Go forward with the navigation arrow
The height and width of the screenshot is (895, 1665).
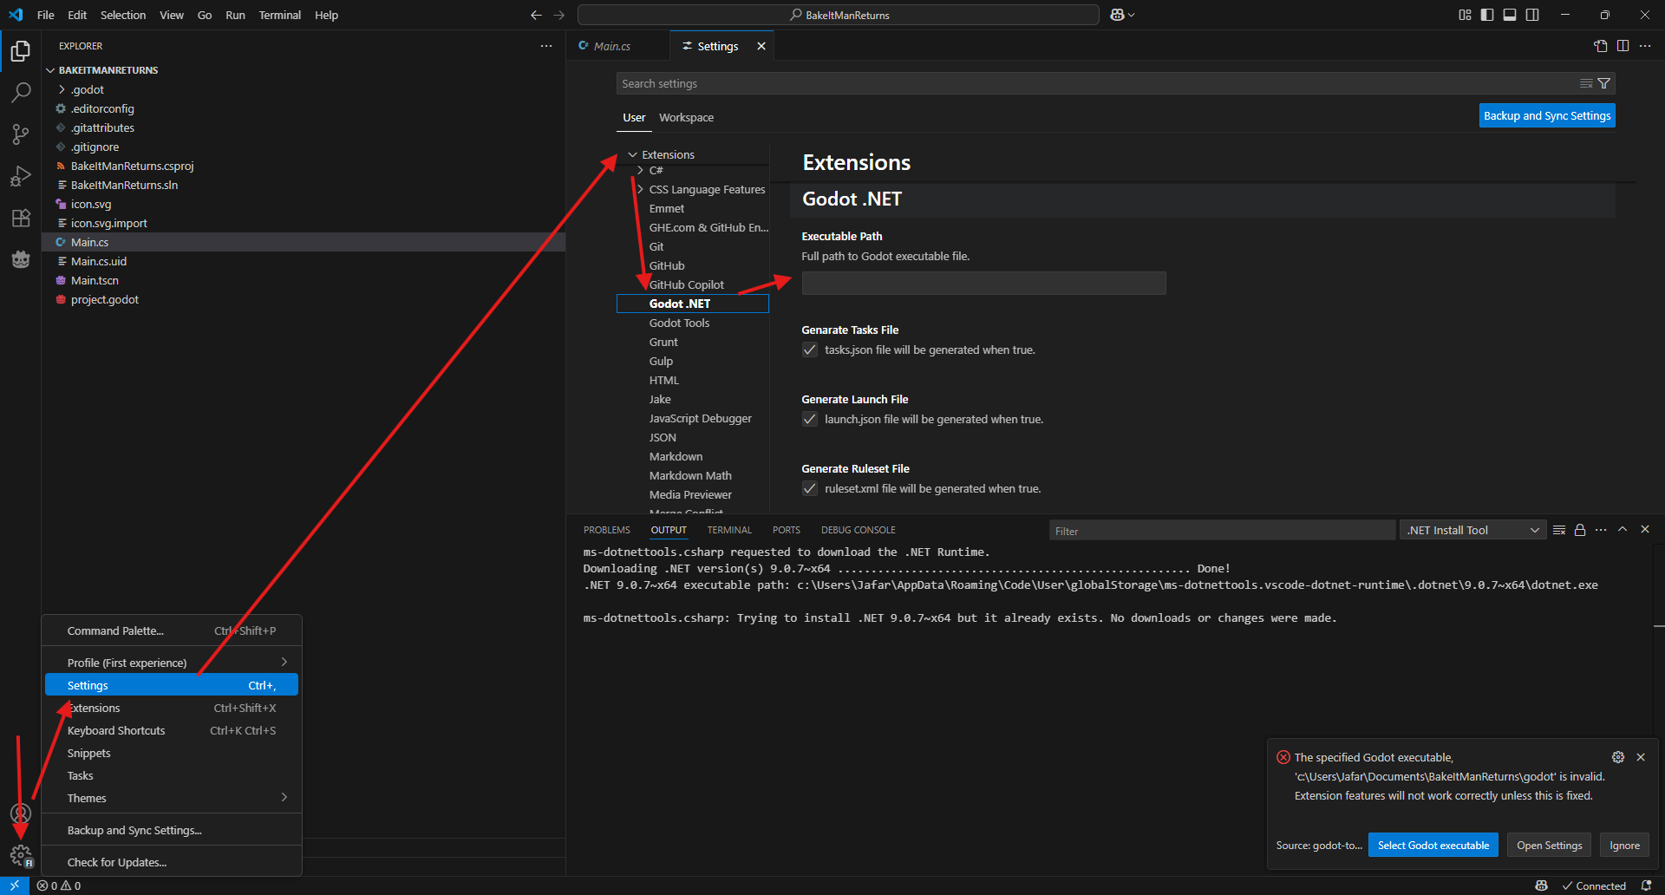(x=558, y=15)
